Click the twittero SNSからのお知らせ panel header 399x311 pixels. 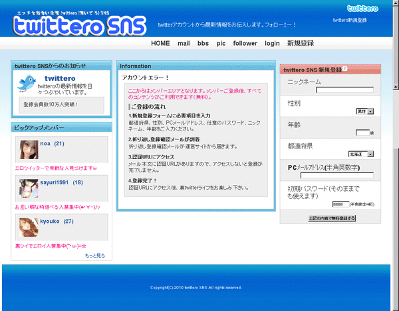point(62,66)
